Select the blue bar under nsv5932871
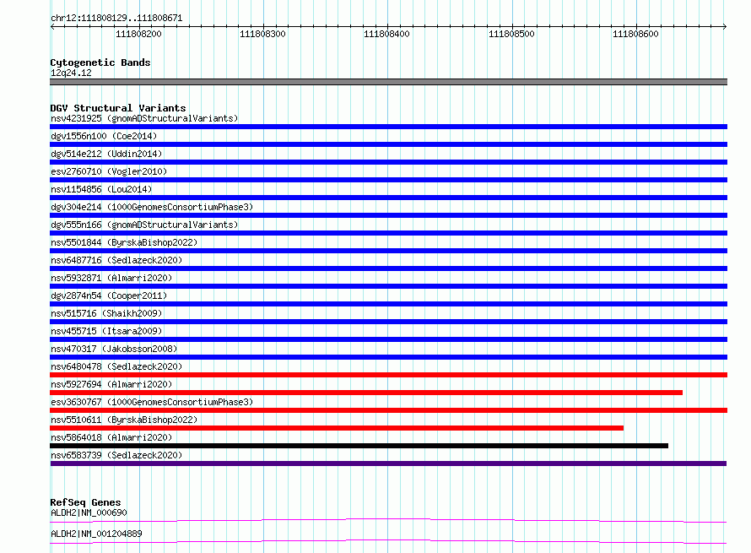The height and width of the screenshot is (553, 751). point(388,286)
